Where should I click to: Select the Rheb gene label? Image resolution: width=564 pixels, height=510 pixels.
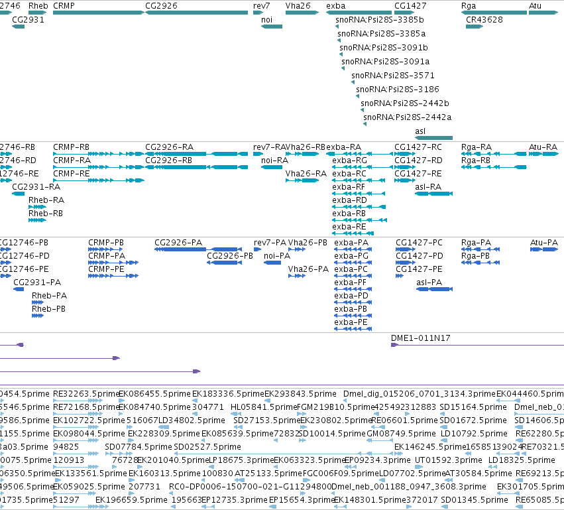pos(38,6)
